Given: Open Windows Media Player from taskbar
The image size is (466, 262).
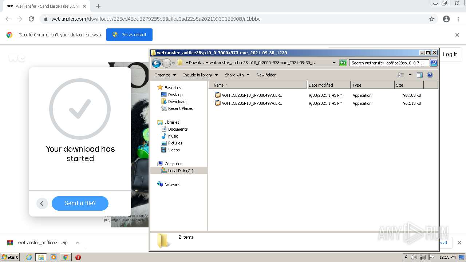Looking at the screenshot, I should point(54,257).
